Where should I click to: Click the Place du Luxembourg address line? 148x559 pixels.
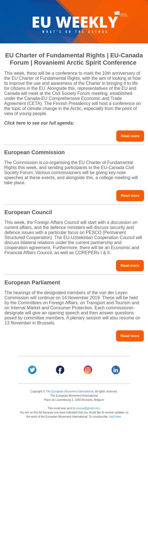click(x=74, y=400)
